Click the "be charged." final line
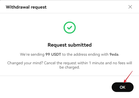Viewport: 139px width, 98px height. click(69, 67)
